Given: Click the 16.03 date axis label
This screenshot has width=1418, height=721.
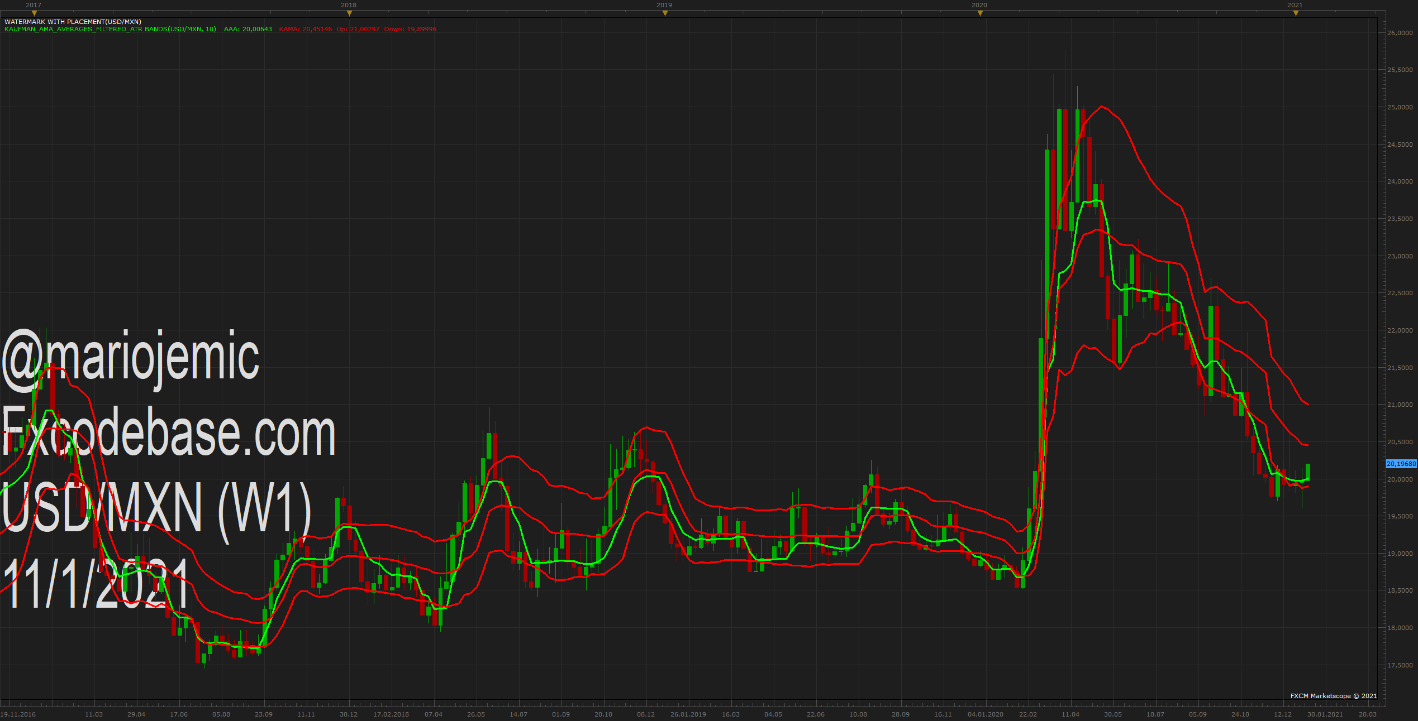Looking at the screenshot, I should point(731,714).
